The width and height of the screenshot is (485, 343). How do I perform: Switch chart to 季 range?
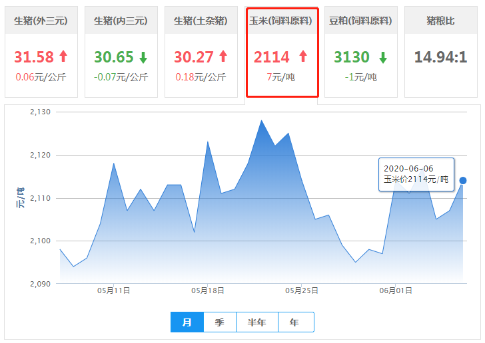coord(220,322)
